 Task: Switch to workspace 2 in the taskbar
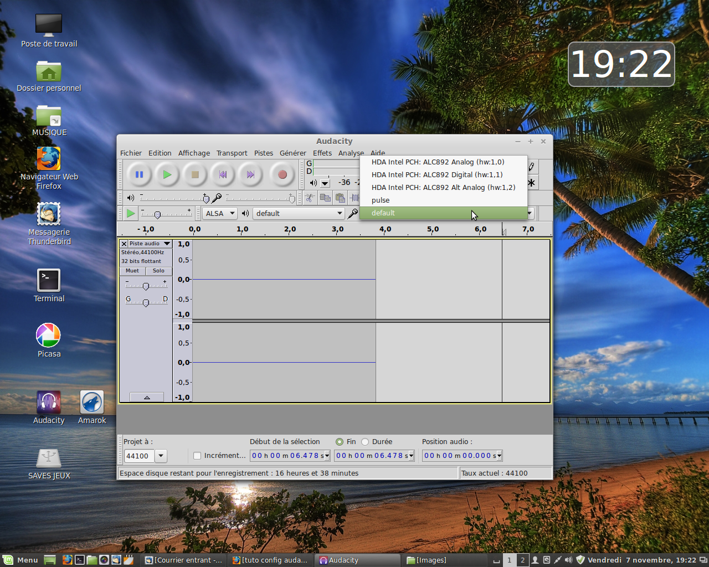[522, 560]
